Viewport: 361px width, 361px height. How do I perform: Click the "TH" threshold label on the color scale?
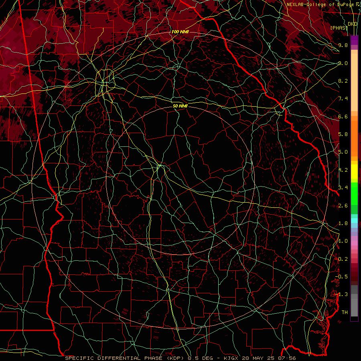(345, 312)
